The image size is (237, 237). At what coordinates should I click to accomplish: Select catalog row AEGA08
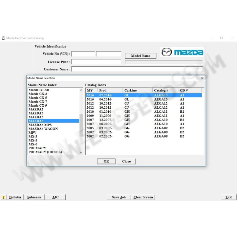pyautogui.click(x=144, y=136)
